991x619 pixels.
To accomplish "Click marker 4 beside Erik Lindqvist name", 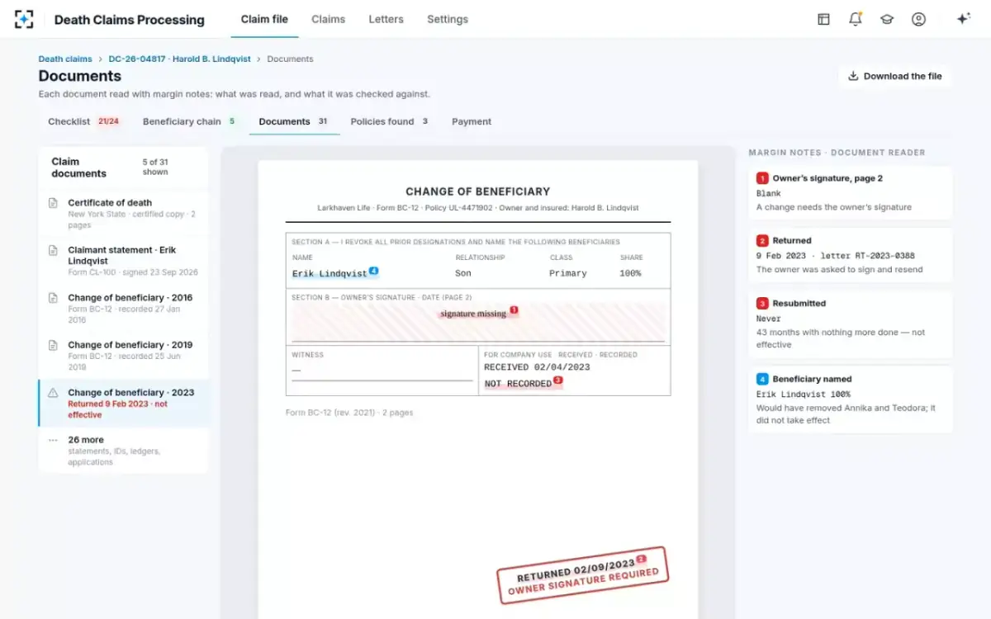I will click(373, 271).
